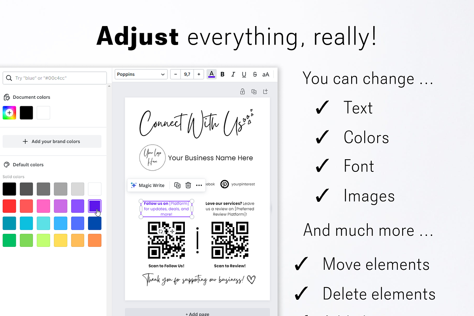The height and width of the screenshot is (316, 474).
Task: Lock the page using lock icon
Action: pyautogui.click(x=243, y=92)
